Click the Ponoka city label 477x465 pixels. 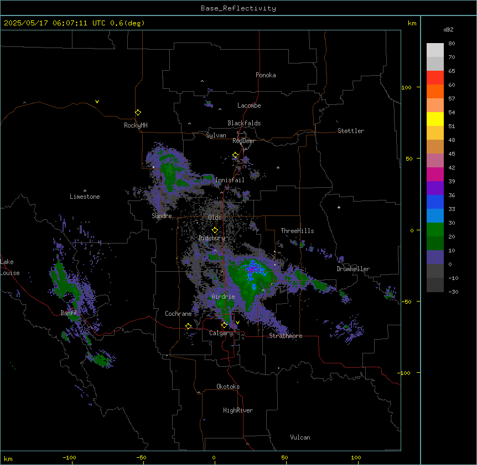click(x=266, y=75)
